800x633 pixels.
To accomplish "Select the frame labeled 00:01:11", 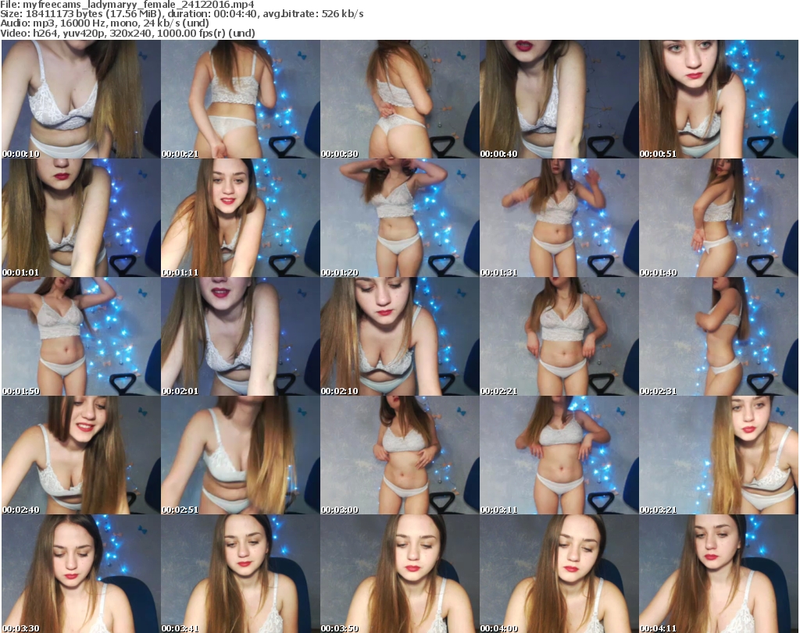I will tap(241, 218).
